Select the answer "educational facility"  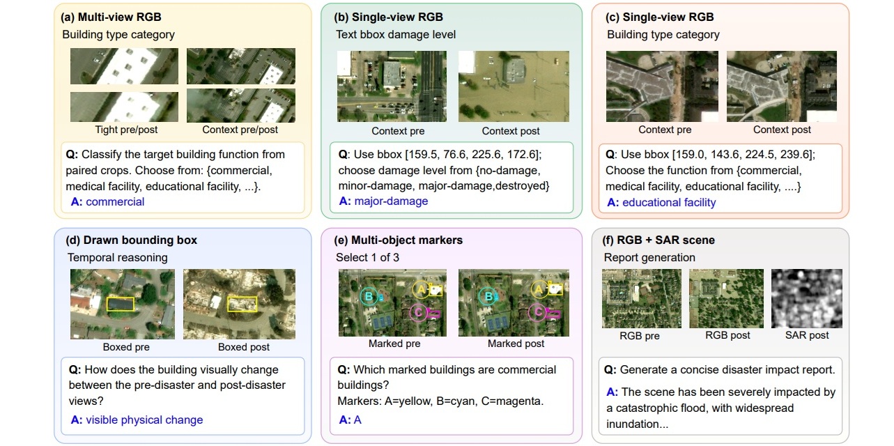669,203
